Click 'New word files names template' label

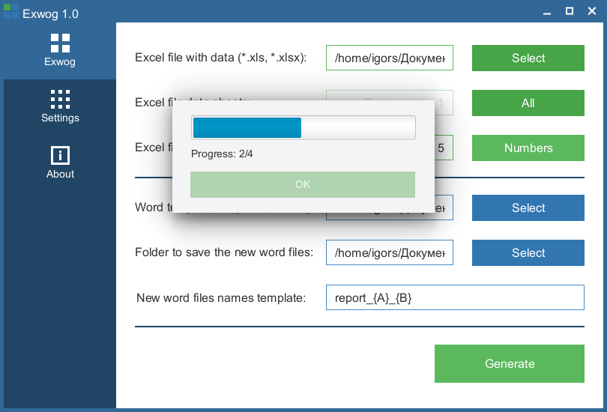pos(221,298)
